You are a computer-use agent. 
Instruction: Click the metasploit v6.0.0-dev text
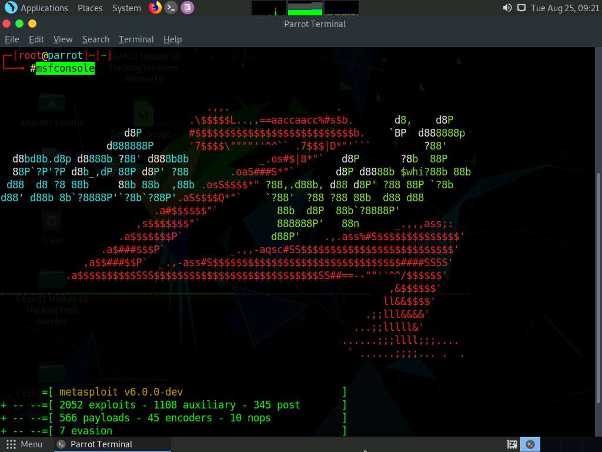pyautogui.click(x=121, y=392)
